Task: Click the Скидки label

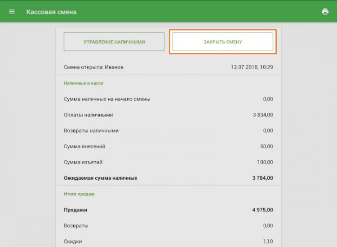Action: click(x=73, y=241)
